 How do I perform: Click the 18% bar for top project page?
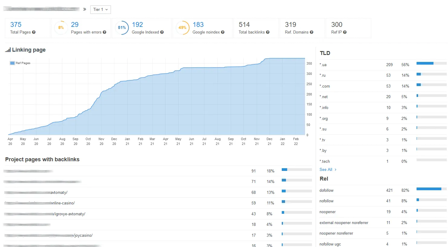(297, 170)
